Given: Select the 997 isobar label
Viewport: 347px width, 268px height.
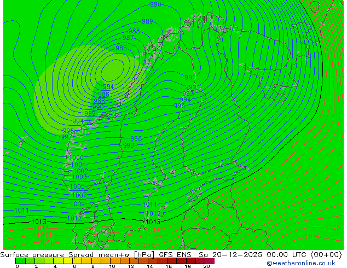Looking at the screenshot, I should [x=67, y=137].
